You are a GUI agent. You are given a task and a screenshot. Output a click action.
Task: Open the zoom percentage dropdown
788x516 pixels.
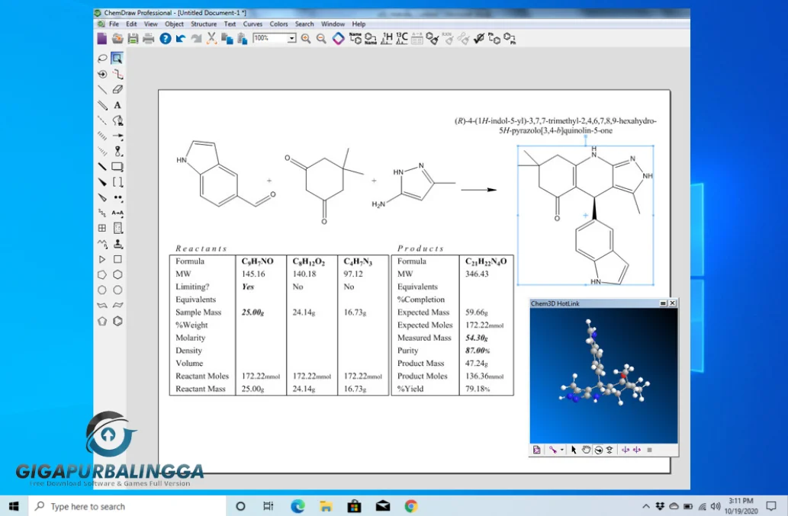click(291, 38)
